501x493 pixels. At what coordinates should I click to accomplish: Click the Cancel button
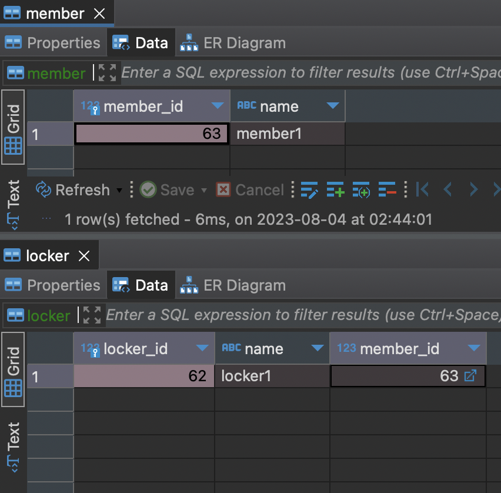point(250,190)
